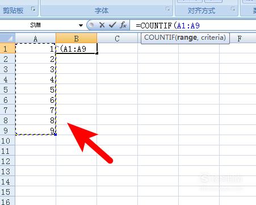
Task: Open font group dialog launcher
Action: (x=168, y=9)
